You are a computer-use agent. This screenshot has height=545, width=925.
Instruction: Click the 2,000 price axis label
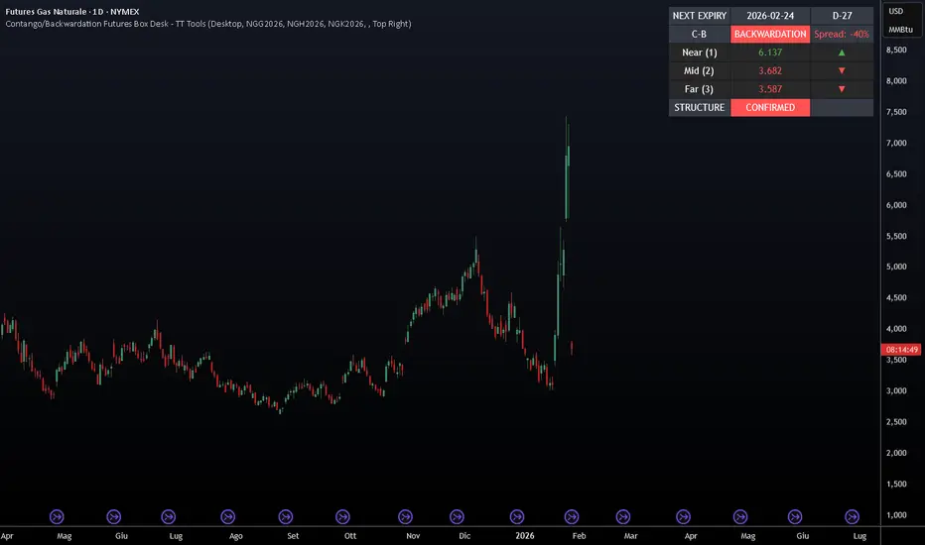(x=896, y=453)
